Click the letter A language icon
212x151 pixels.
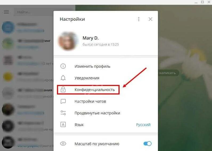tap(63, 125)
